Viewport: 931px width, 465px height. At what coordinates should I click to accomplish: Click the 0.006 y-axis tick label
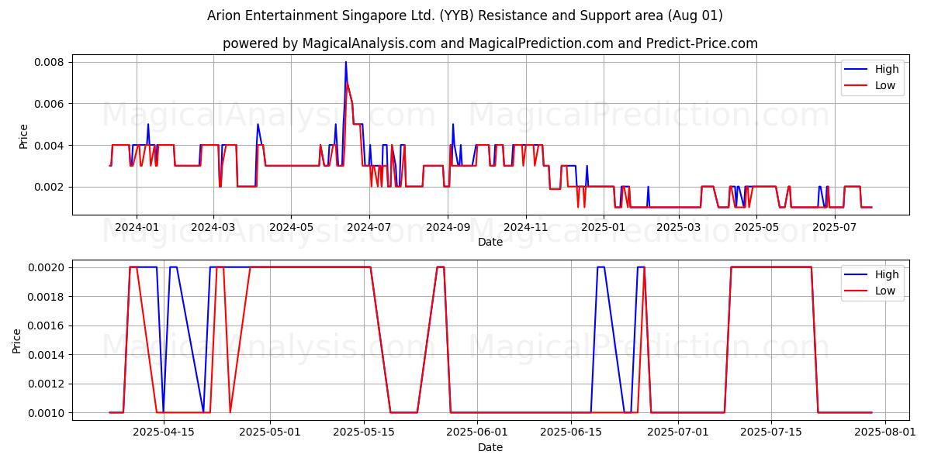(50, 104)
